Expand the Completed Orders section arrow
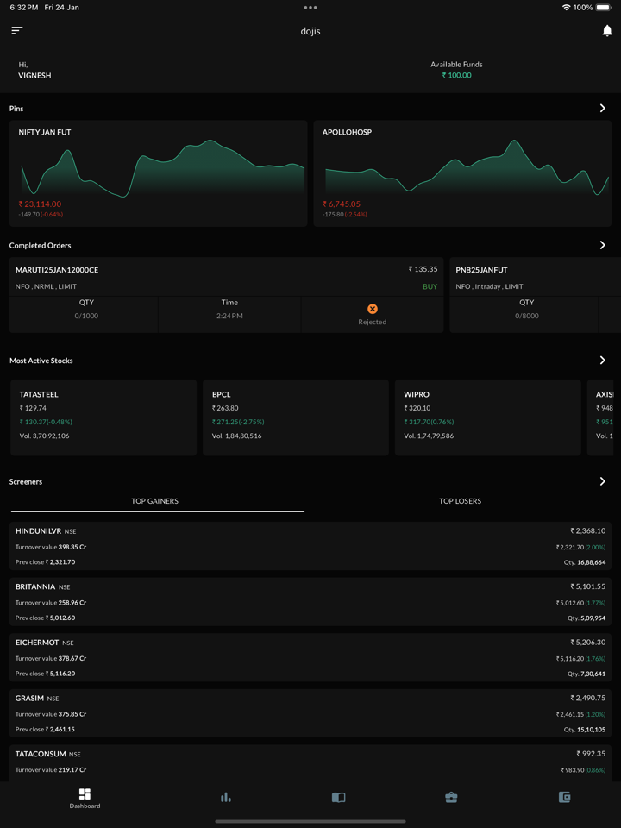This screenshot has height=828, width=621. pos(602,245)
